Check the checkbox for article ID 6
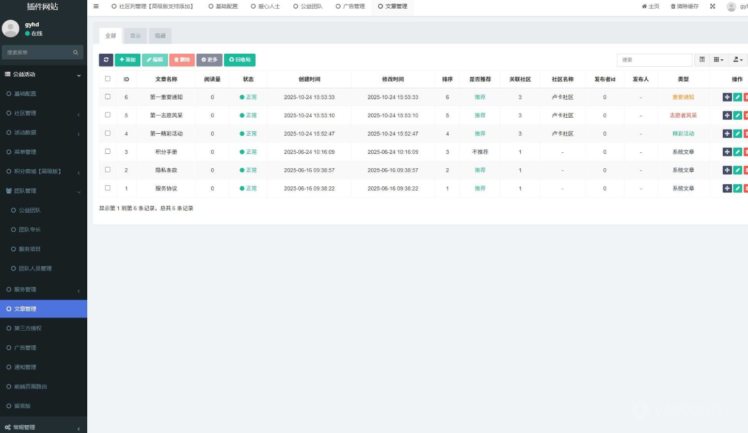This screenshot has width=748, height=433. [x=107, y=97]
